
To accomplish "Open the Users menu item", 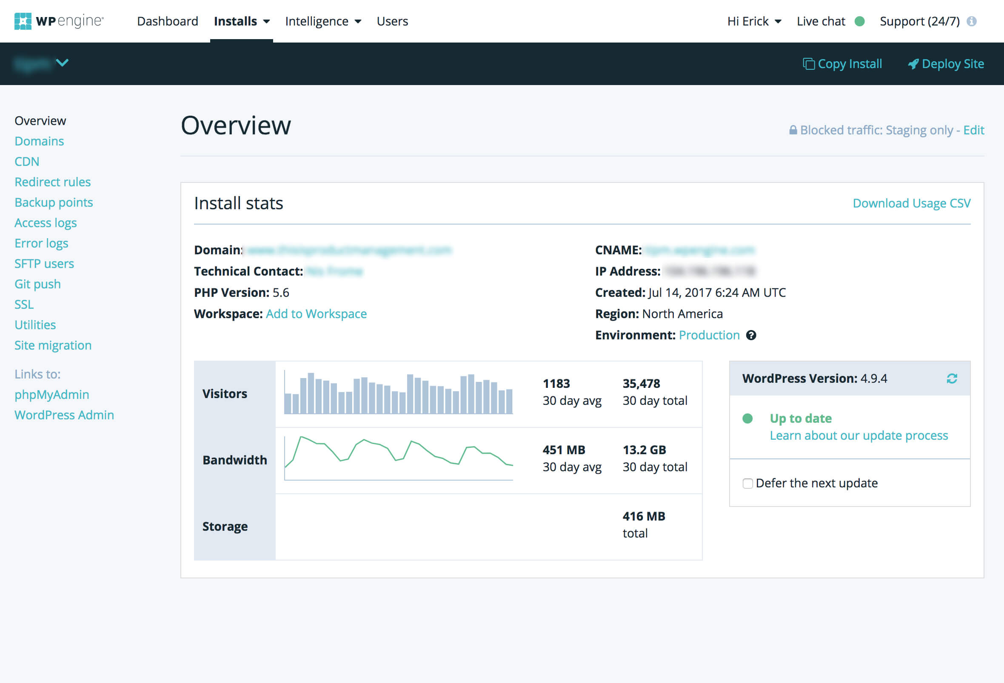I will click(392, 21).
